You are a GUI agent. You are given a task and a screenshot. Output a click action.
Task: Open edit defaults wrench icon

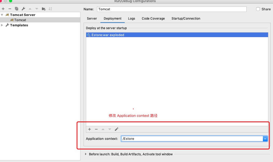coord(23,9)
